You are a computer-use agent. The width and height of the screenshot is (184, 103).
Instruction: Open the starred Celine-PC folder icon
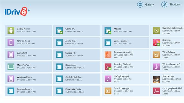click(x=59, y=31)
